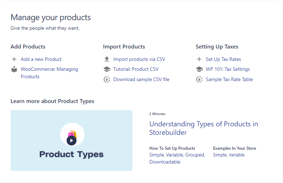Click Learn more about Product Types heading
Image resolution: width=283 pixels, height=183 pixels.
click(x=52, y=101)
